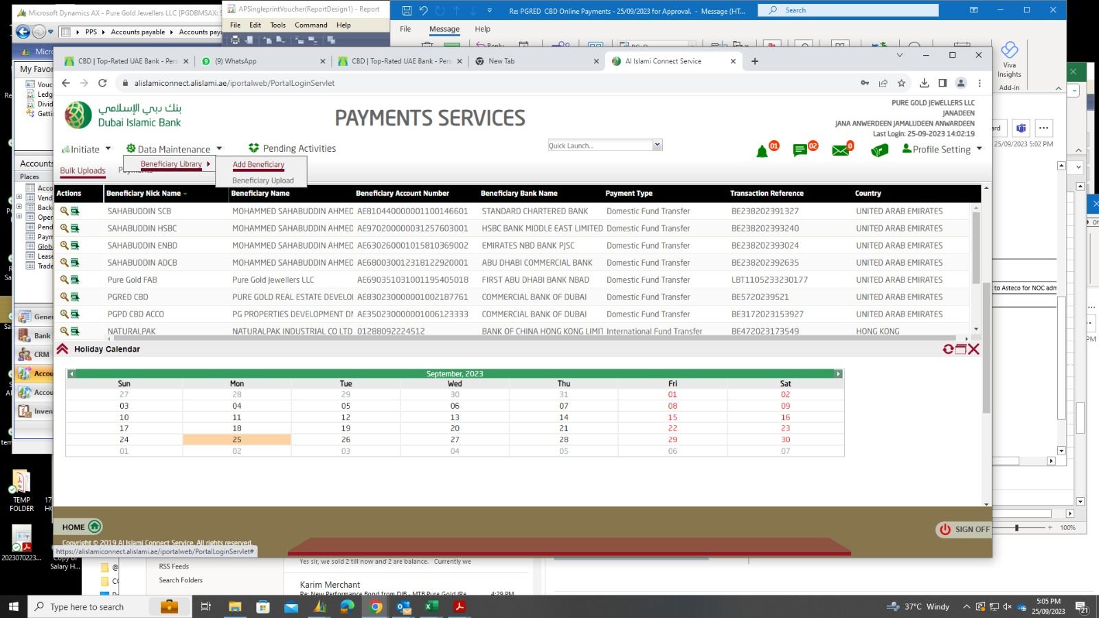Click the SIGN OFF button

tap(964, 529)
